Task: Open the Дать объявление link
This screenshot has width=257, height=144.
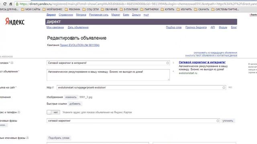Action: pos(78,28)
